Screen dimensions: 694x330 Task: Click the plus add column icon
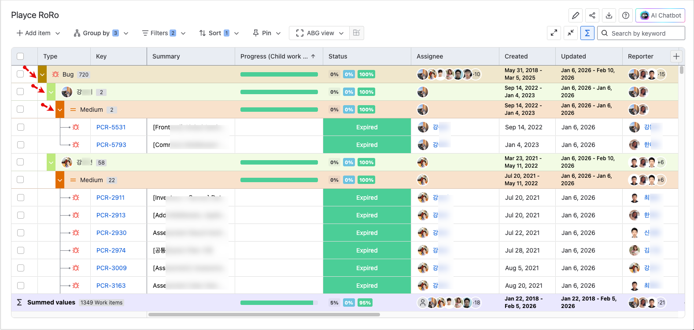click(x=676, y=56)
